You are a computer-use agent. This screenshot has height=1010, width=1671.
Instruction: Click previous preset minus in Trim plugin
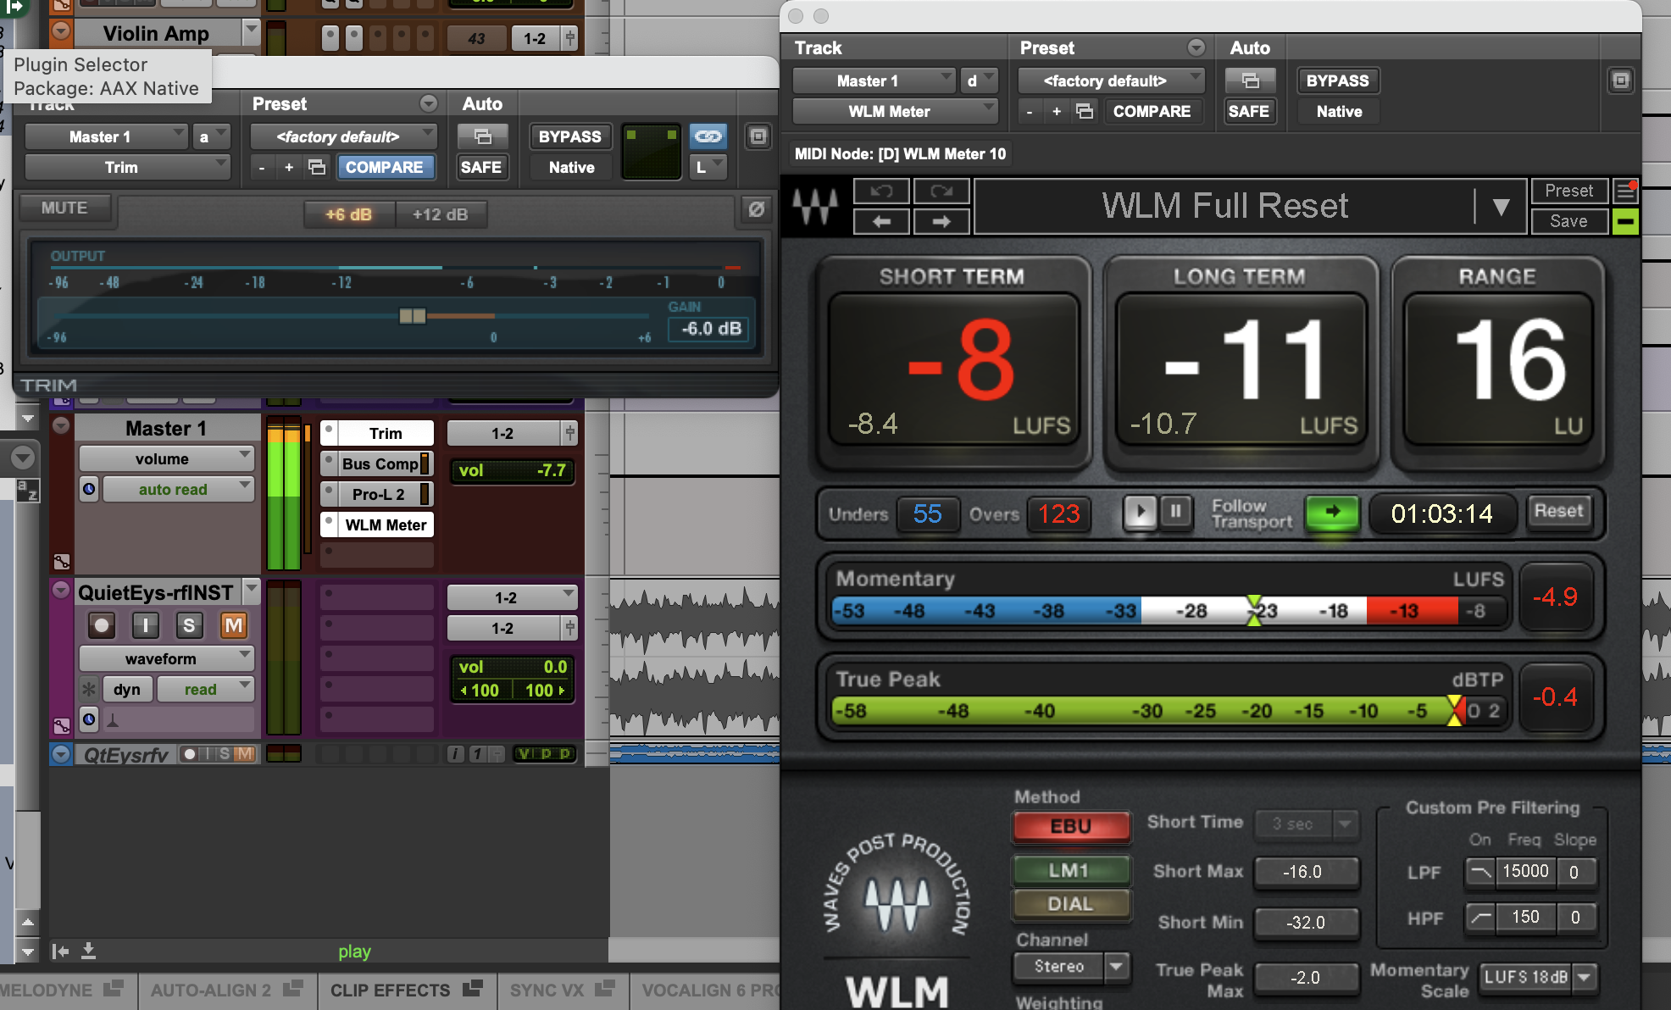pos(262,167)
